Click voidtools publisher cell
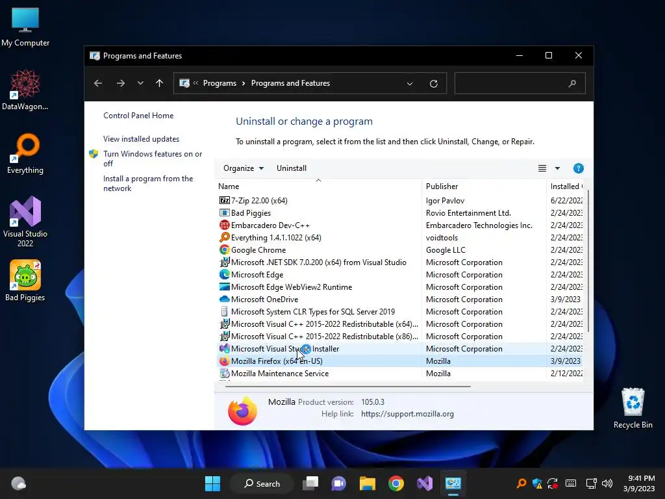665x499 pixels. pos(442,238)
